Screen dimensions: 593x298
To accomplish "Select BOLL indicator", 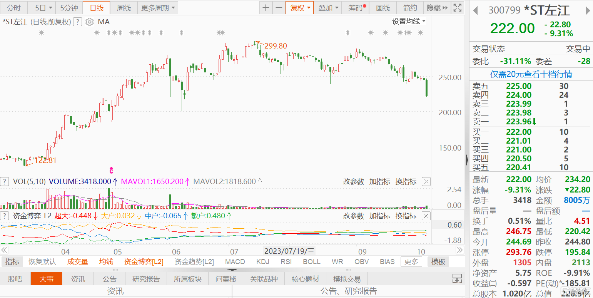I will pyautogui.click(x=311, y=262).
